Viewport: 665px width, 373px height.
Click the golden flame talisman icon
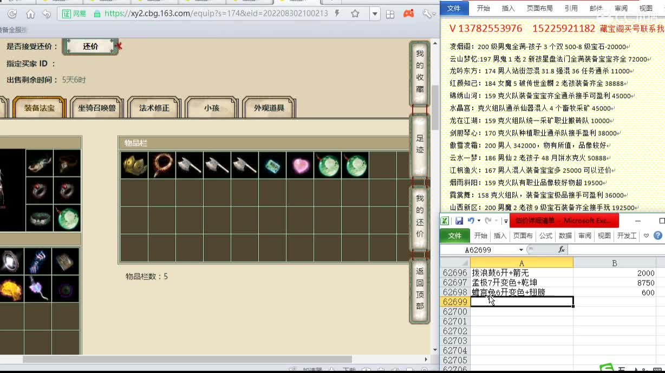(x=12, y=289)
